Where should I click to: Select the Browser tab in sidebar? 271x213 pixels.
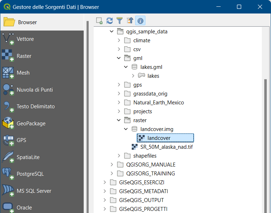[x=42, y=22]
